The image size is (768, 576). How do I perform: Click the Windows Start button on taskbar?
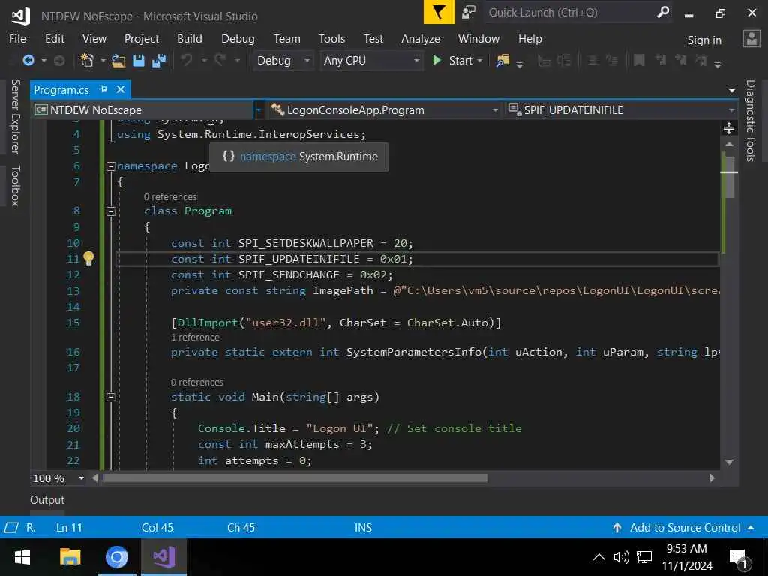point(22,557)
